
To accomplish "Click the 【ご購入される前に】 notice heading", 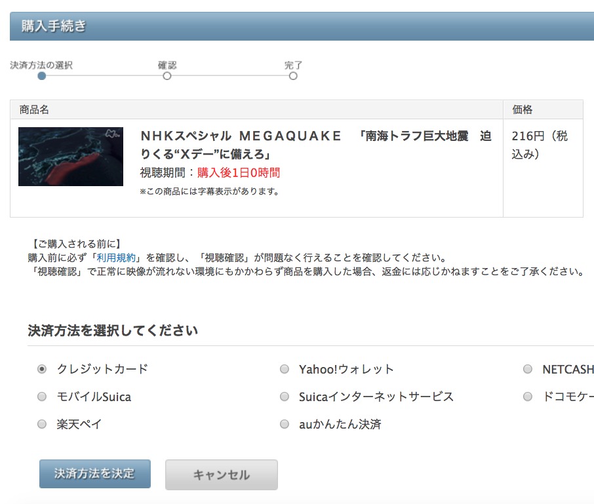I will click(76, 244).
